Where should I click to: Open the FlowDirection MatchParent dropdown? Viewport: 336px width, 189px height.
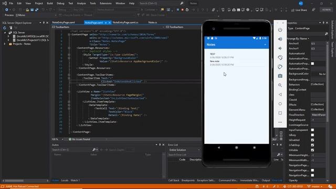point(319,115)
